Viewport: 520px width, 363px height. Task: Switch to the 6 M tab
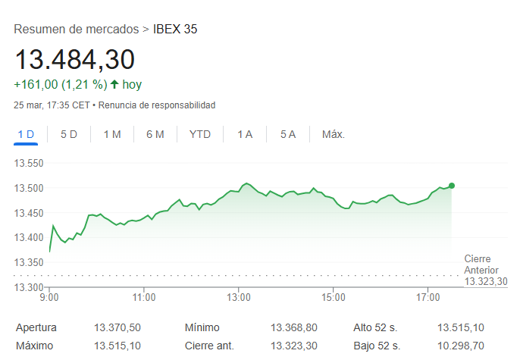click(155, 134)
